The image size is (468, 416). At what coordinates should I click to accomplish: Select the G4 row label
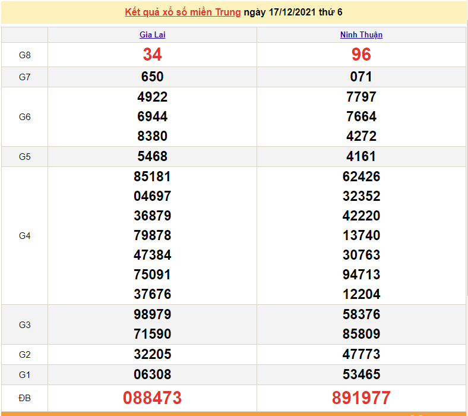pyautogui.click(x=24, y=236)
